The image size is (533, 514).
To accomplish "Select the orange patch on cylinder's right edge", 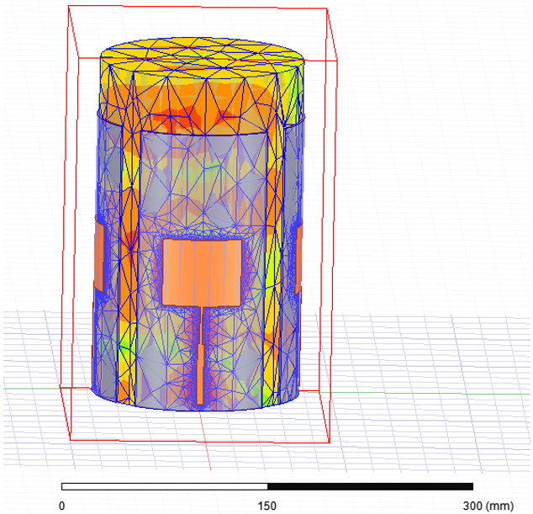I will (300, 259).
